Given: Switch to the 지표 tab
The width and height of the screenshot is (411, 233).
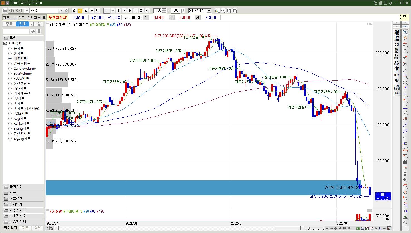Looking at the screenshot, I should pyautogui.click(x=23, y=24).
